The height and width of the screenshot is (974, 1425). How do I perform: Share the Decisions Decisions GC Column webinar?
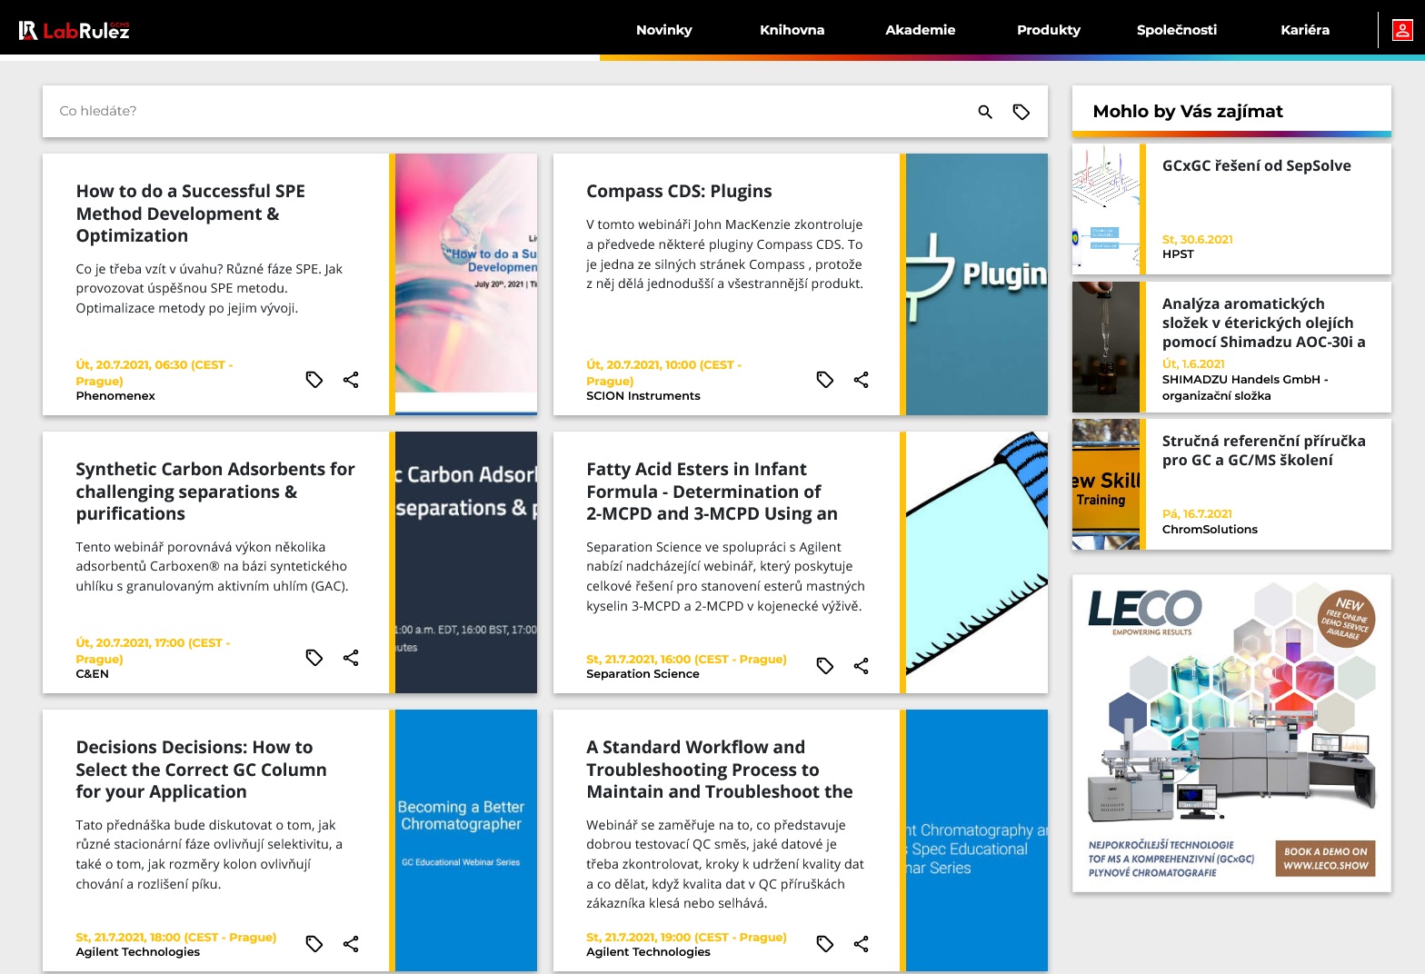coord(351,944)
